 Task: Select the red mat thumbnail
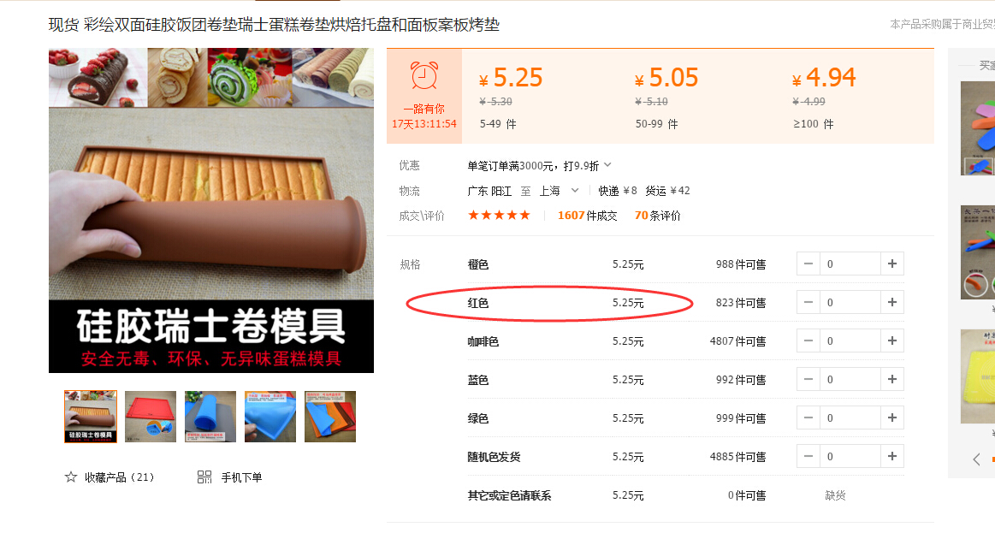(x=151, y=417)
